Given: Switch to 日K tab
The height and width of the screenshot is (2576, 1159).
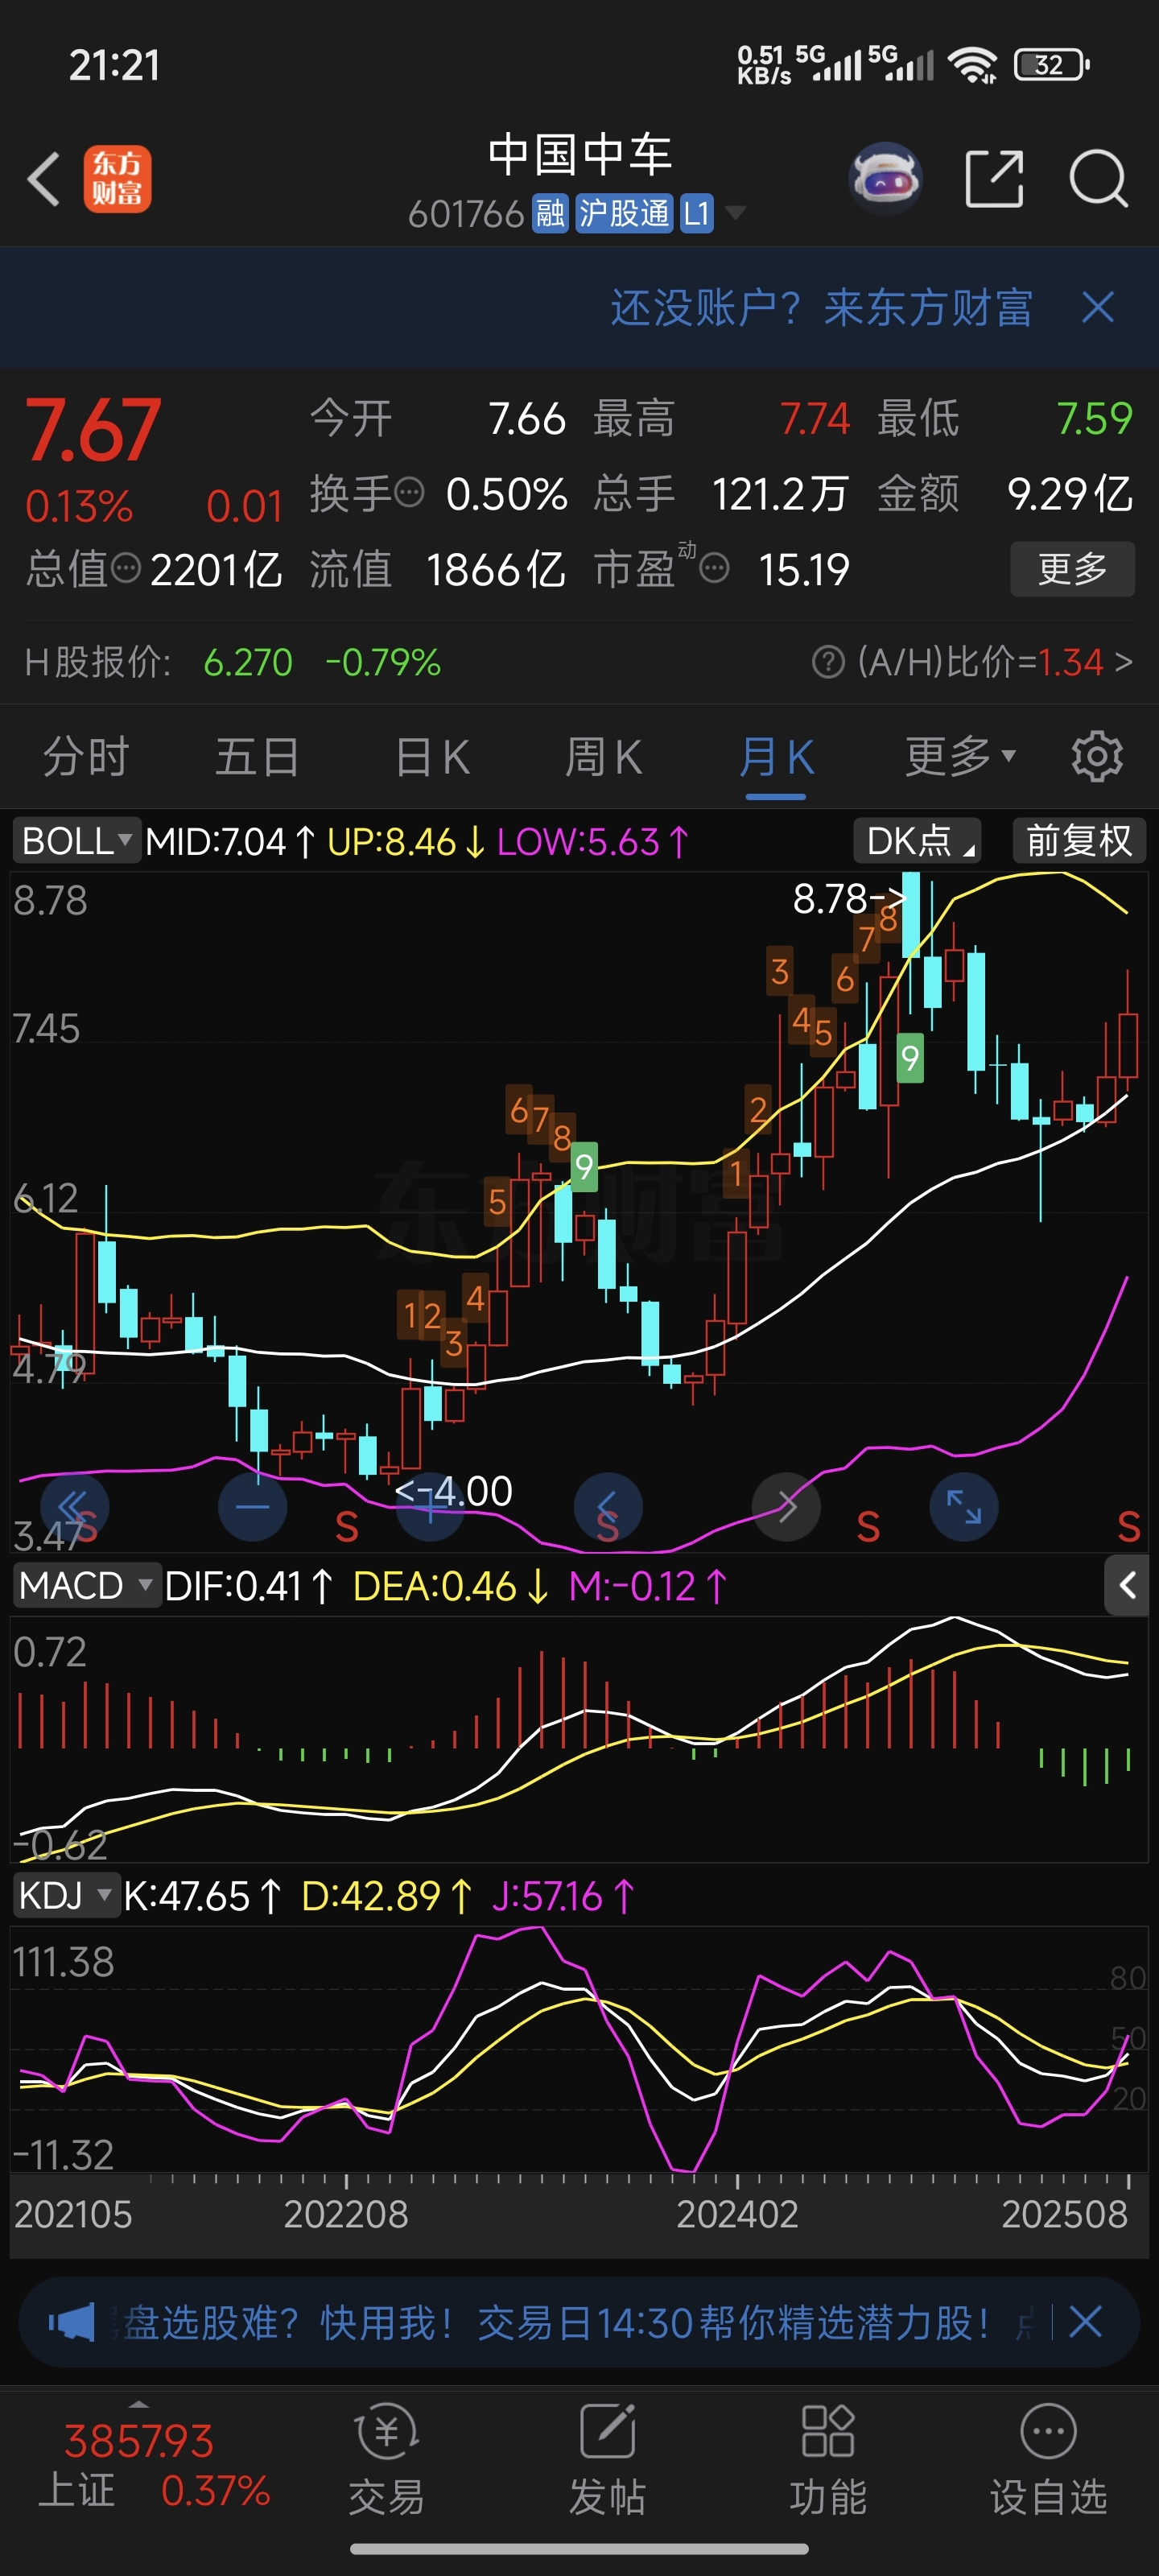Looking at the screenshot, I should tap(432, 756).
